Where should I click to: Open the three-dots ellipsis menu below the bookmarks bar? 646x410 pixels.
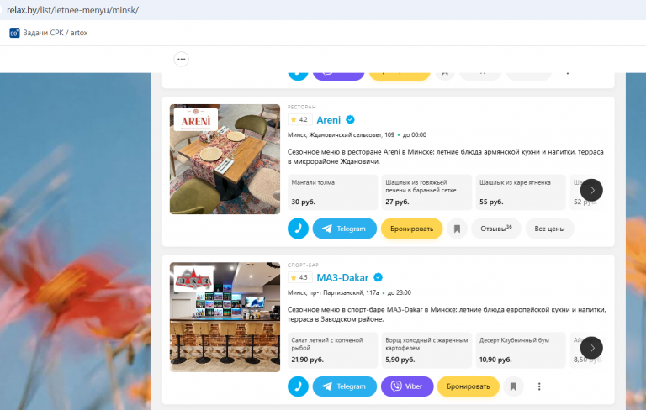pos(182,60)
